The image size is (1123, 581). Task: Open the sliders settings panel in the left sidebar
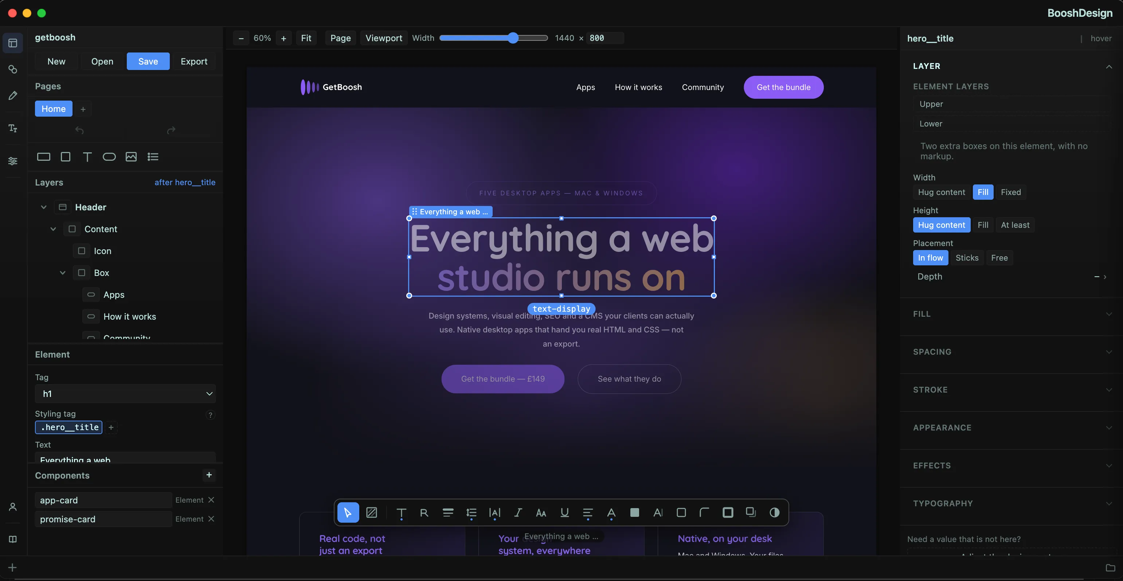(x=13, y=161)
